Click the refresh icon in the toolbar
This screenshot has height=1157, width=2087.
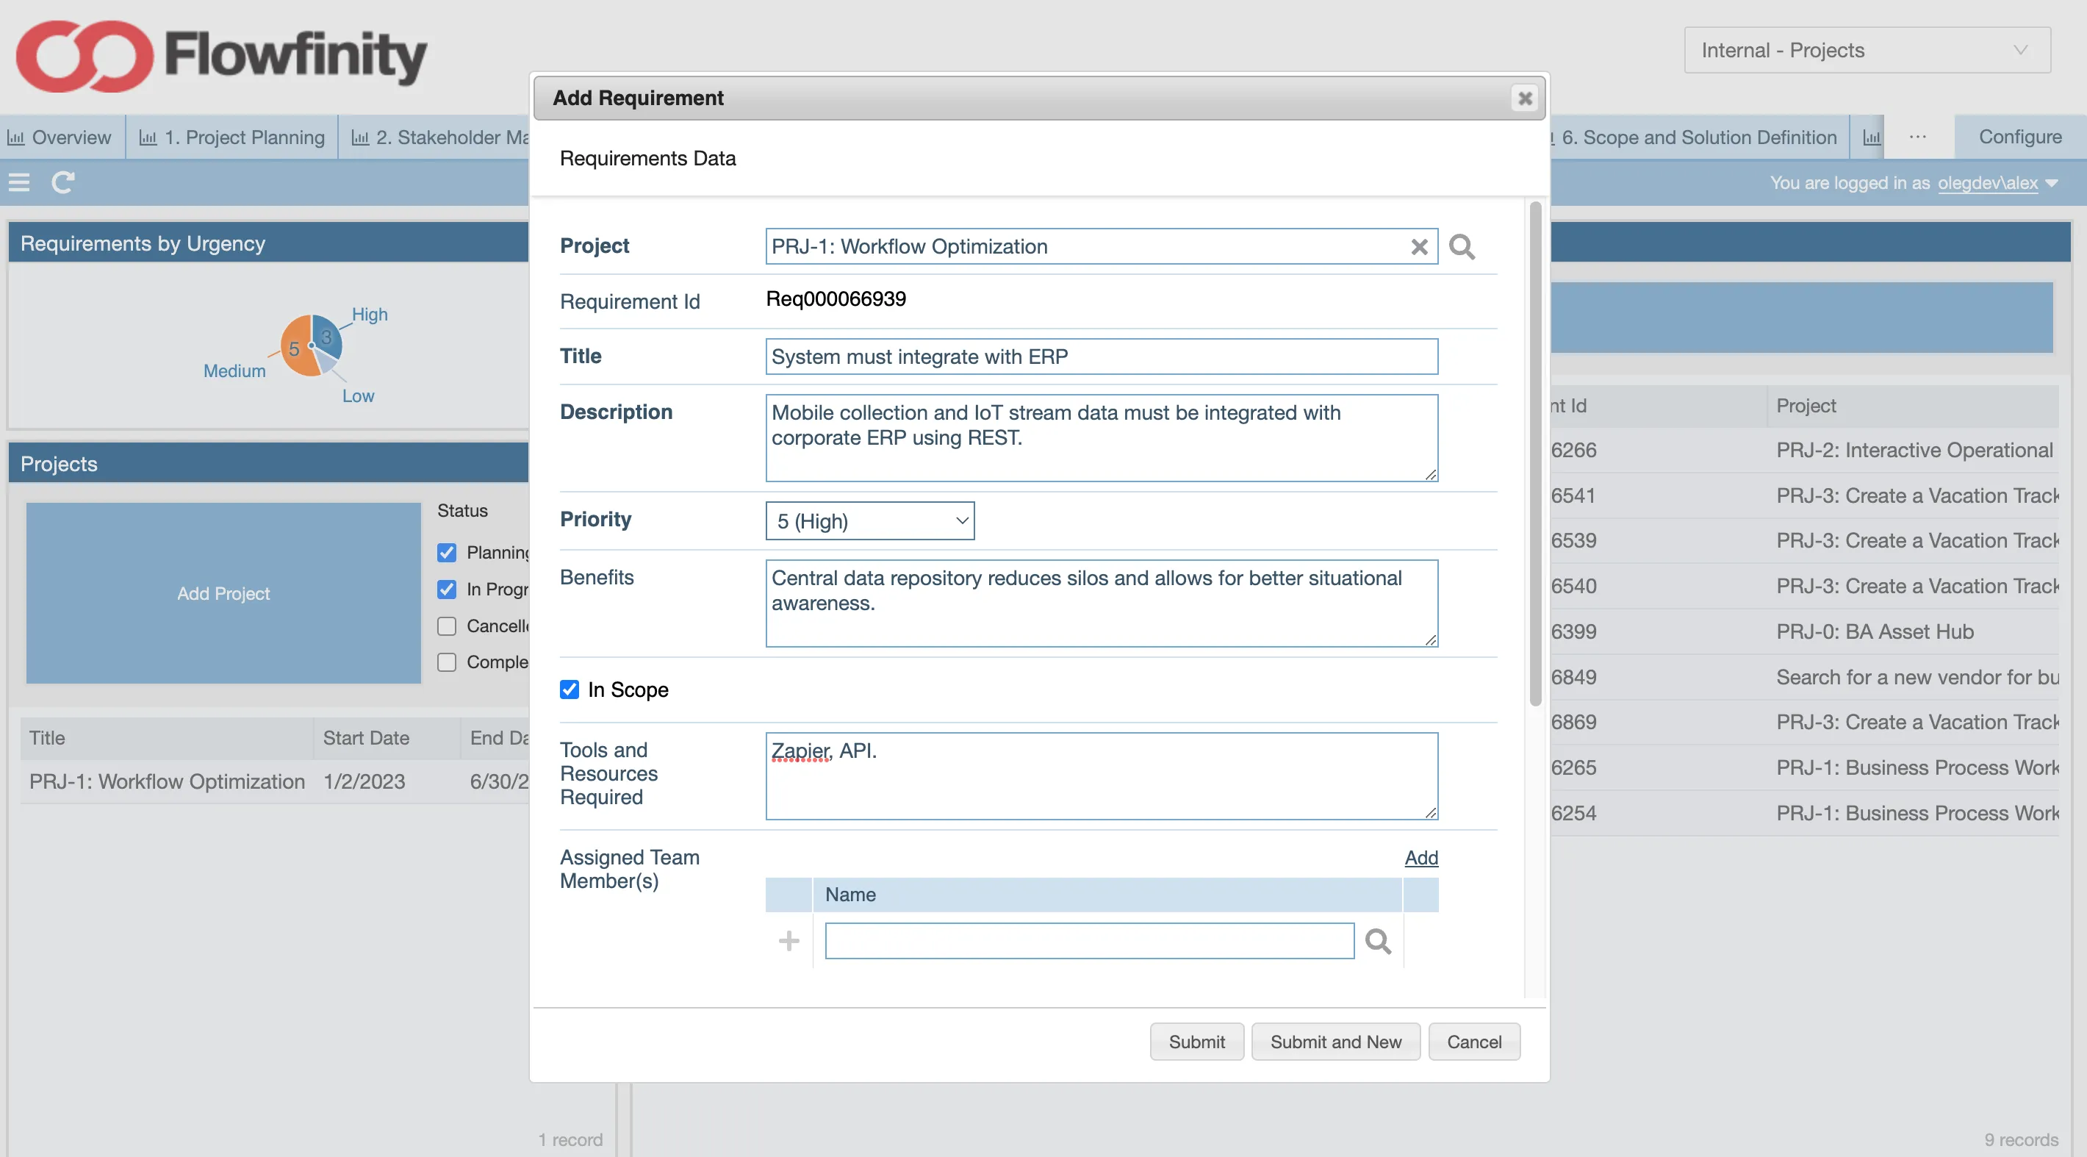point(63,182)
